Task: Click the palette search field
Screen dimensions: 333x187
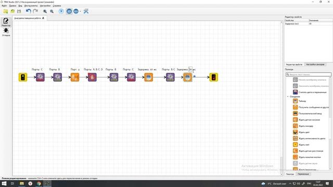Action: pos(309,74)
